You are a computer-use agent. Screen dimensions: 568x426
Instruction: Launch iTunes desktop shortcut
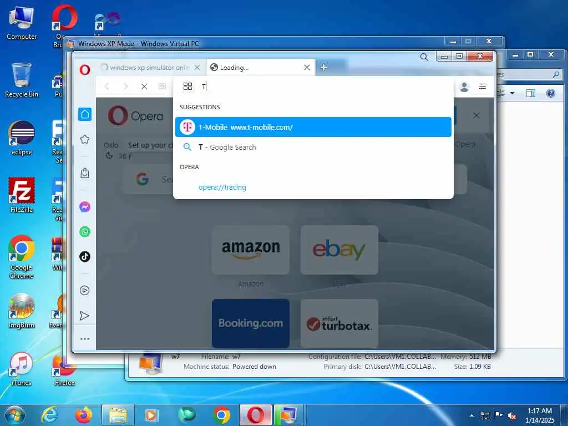tap(22, 369)
